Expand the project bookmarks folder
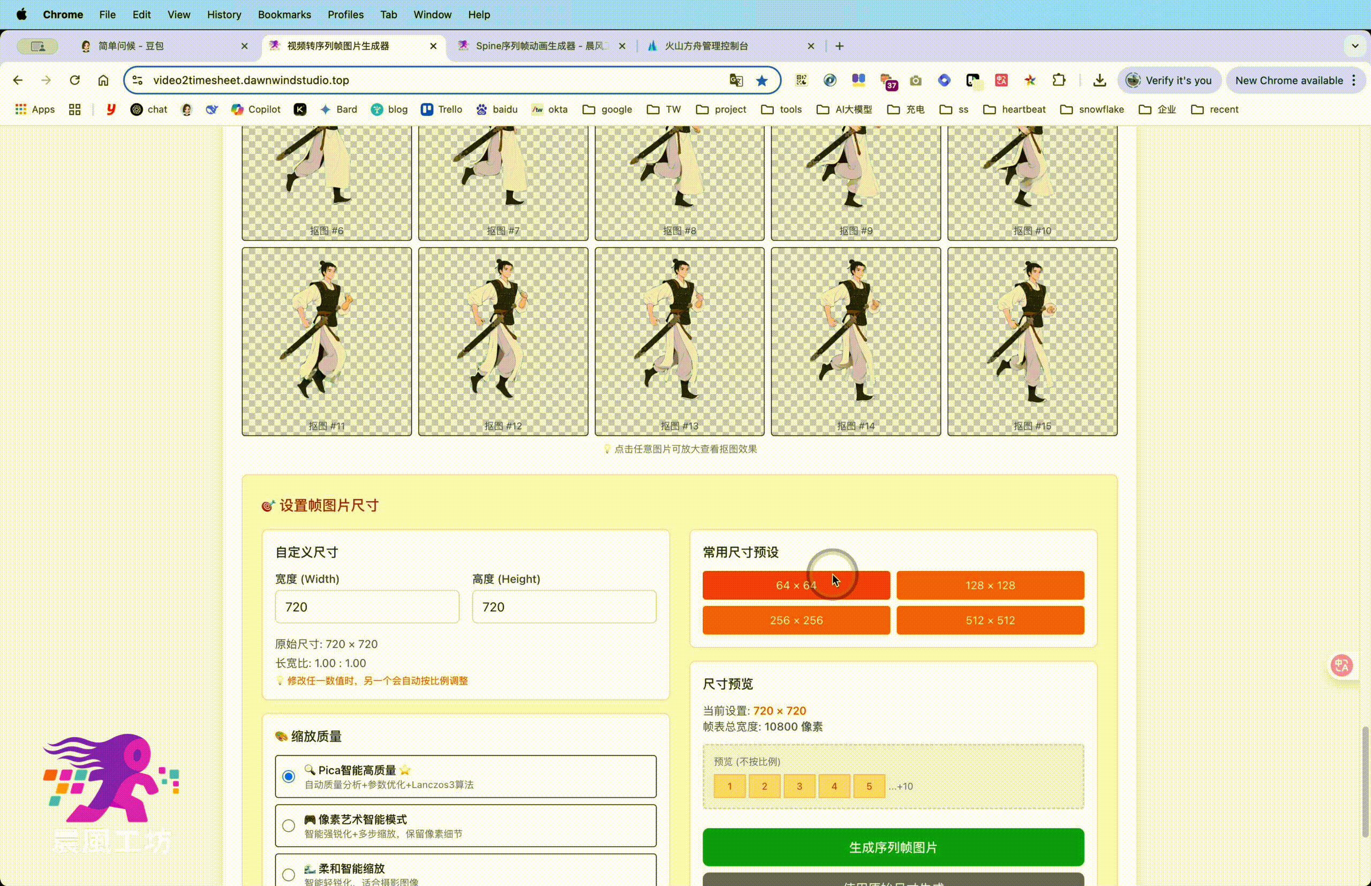The width and height of the screenshot is (1371, 886). [x=721, y=109]
